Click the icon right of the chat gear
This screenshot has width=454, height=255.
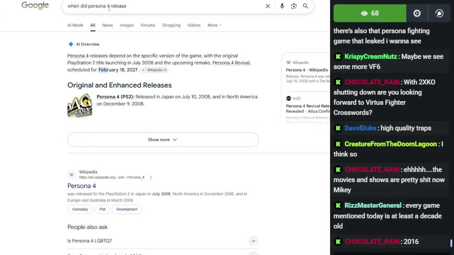439,13
